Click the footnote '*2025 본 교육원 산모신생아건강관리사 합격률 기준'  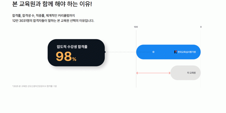coord(35,86)
